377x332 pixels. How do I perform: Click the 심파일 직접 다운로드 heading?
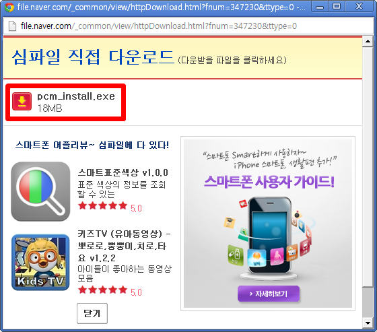point(93,57)
